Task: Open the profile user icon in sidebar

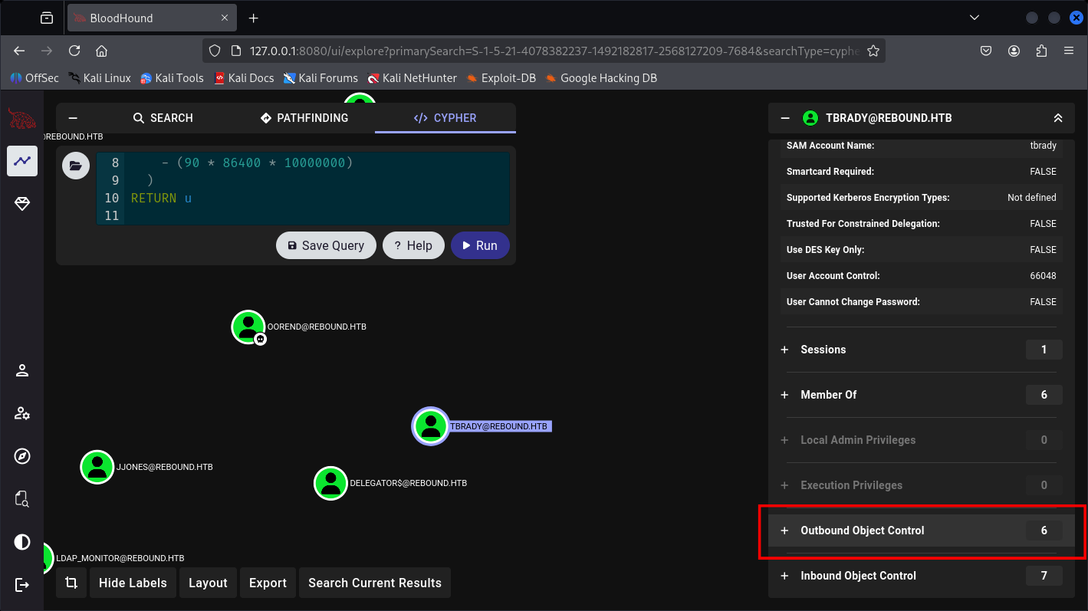Action: [x=22, y=371]
